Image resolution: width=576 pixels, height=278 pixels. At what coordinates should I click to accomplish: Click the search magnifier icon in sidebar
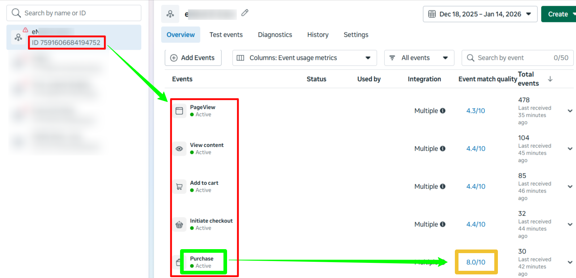tap(16, 13)
